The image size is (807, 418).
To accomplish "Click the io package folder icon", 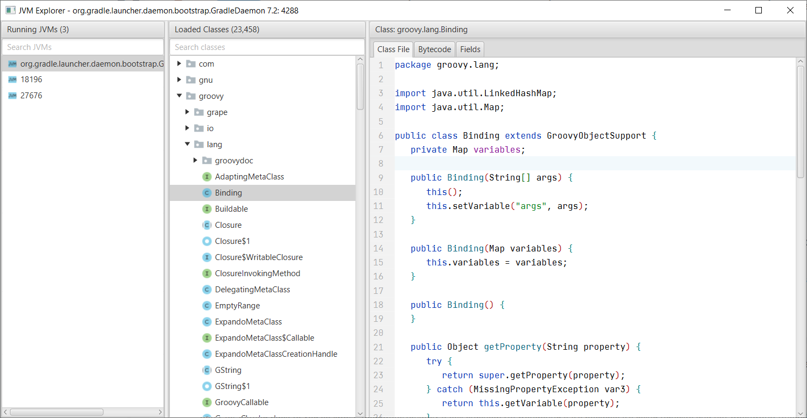I will click(x=198, y=128).
